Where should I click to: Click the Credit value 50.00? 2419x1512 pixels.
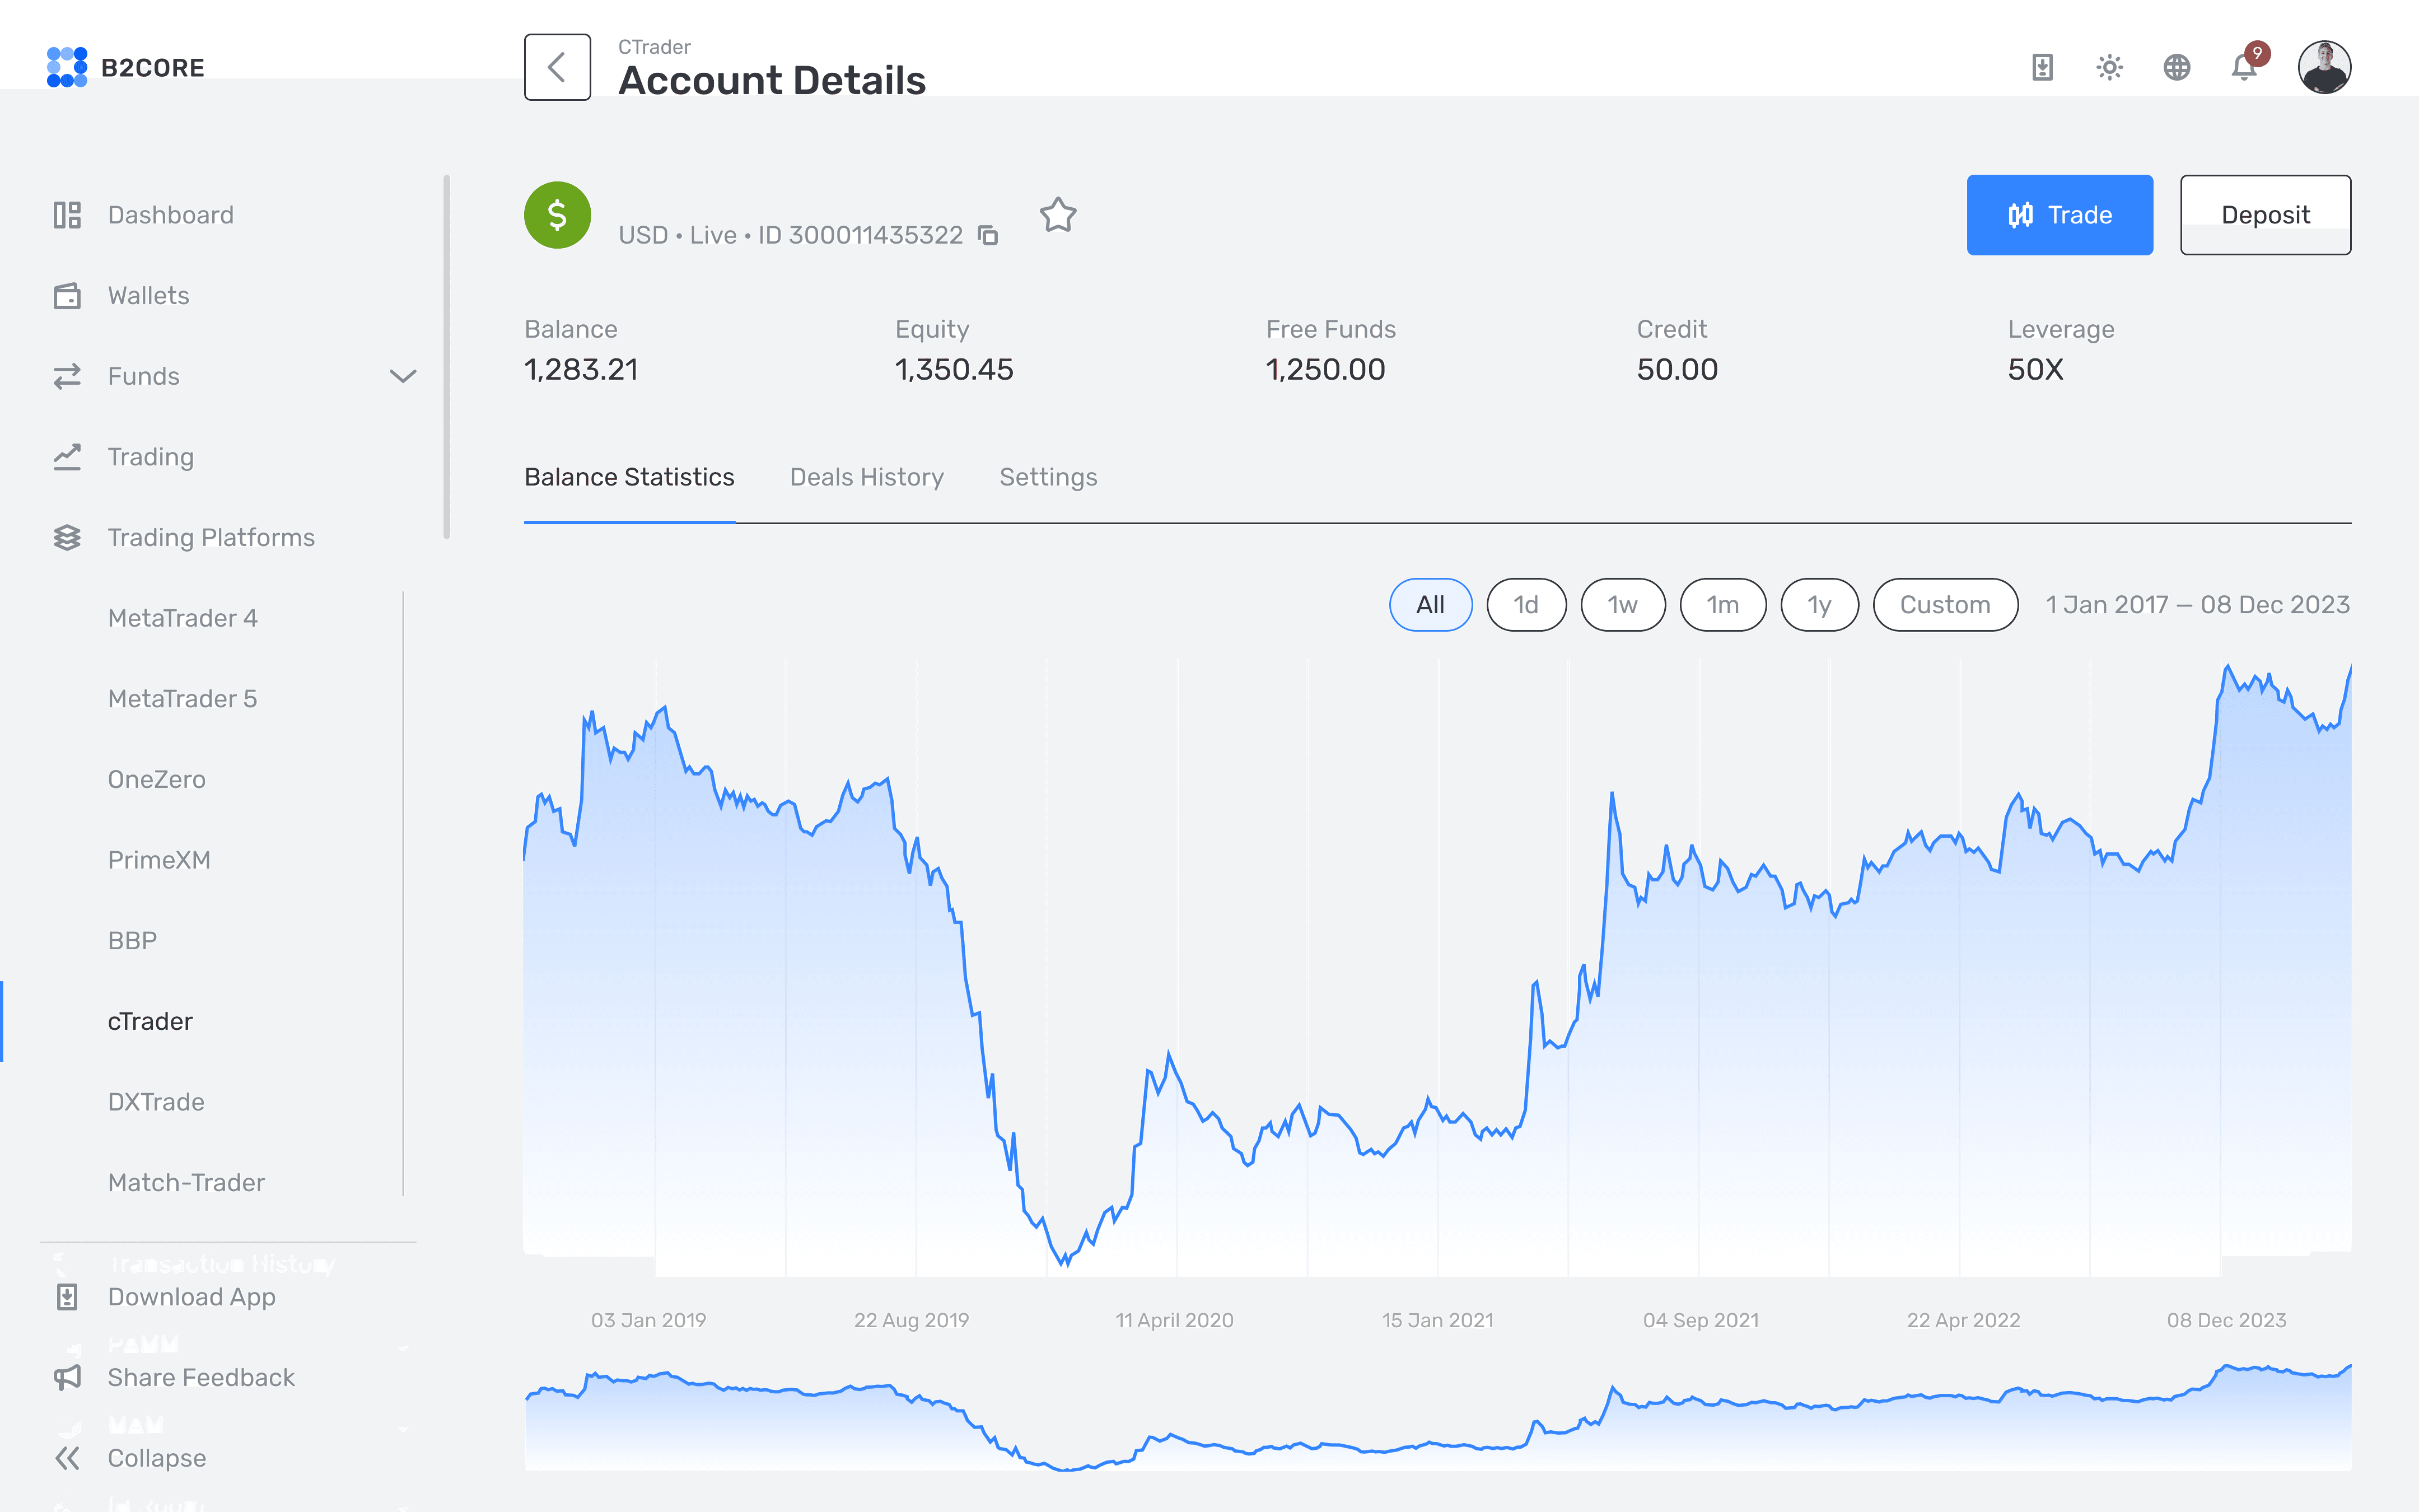point(1677,370)
